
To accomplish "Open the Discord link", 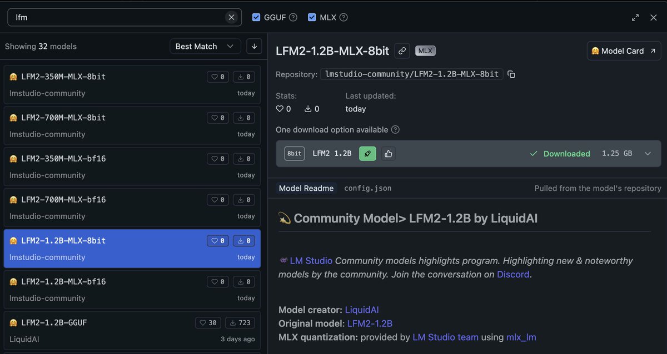I will [513, 274].
